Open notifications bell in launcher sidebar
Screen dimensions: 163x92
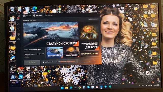coord(18,24)
